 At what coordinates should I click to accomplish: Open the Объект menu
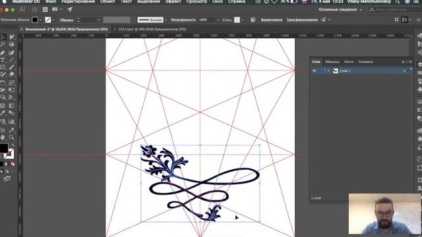(107, 1)
